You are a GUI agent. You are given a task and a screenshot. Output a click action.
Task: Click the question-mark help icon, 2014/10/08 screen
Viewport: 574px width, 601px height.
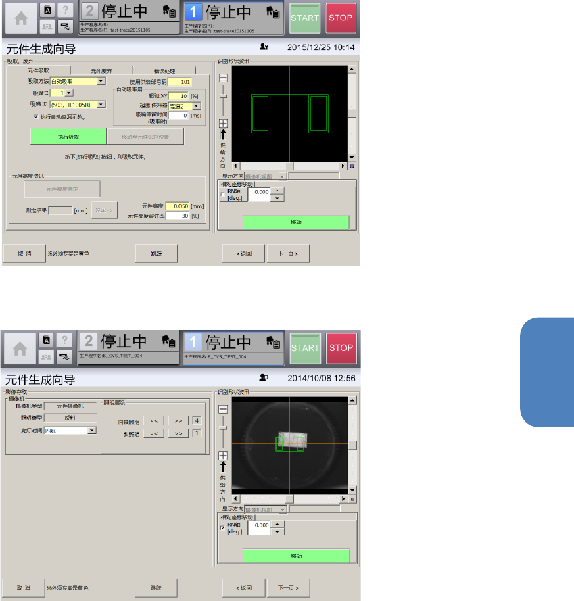[x=64, y=340]
